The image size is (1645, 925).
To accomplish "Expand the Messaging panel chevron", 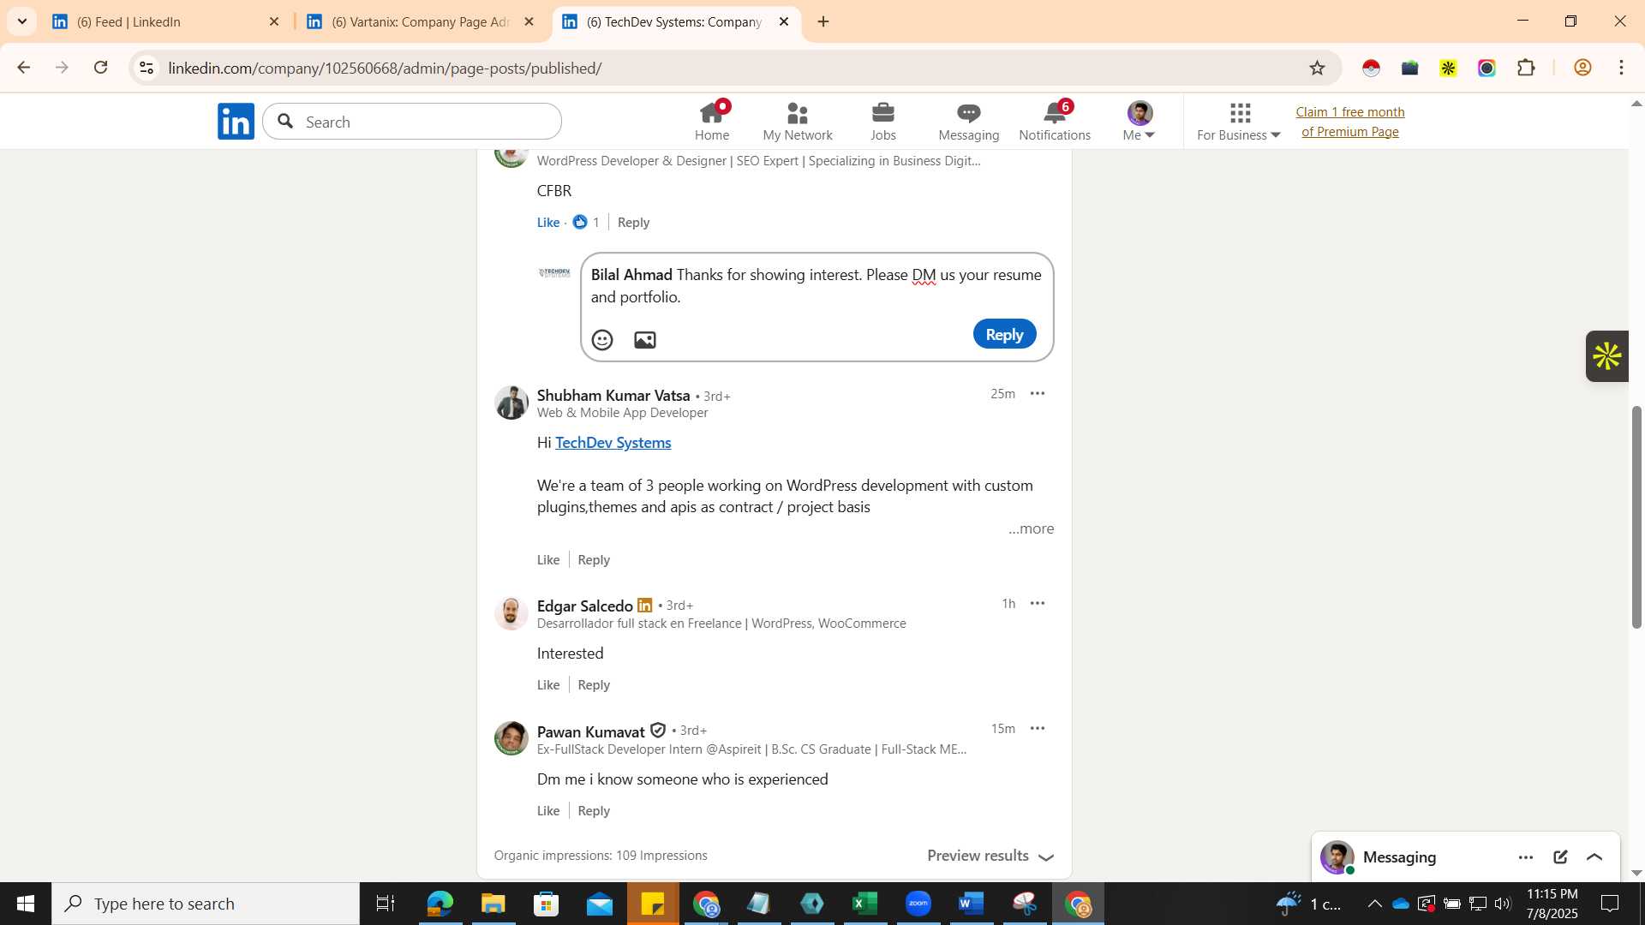I will (1594, 857).
